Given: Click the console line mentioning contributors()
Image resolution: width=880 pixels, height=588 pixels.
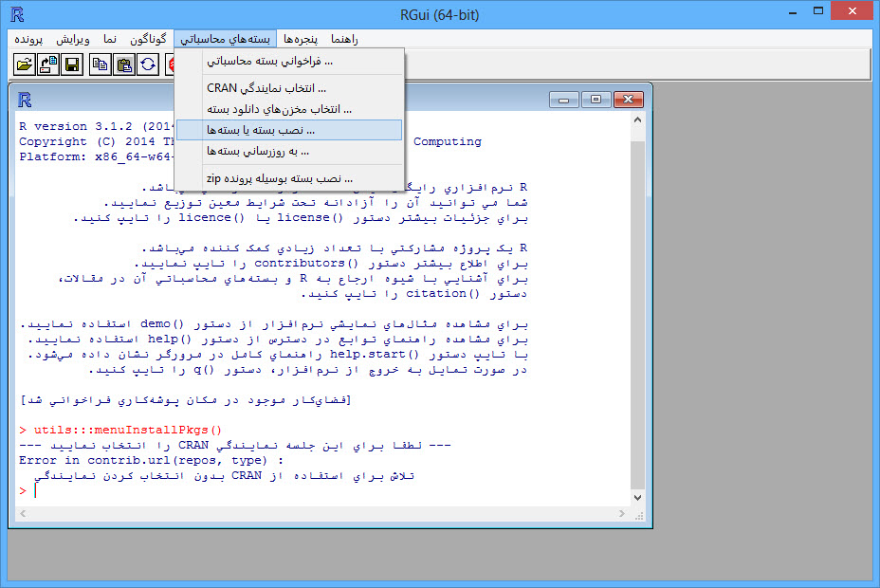Looking at the screenshot, I should pyautogui.click(x=331, y=263).
